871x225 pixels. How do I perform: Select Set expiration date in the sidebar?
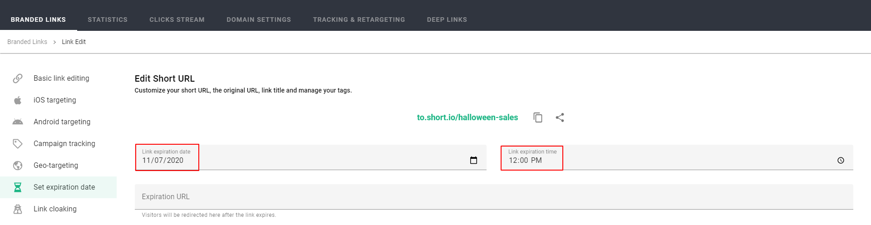point(58,187)
